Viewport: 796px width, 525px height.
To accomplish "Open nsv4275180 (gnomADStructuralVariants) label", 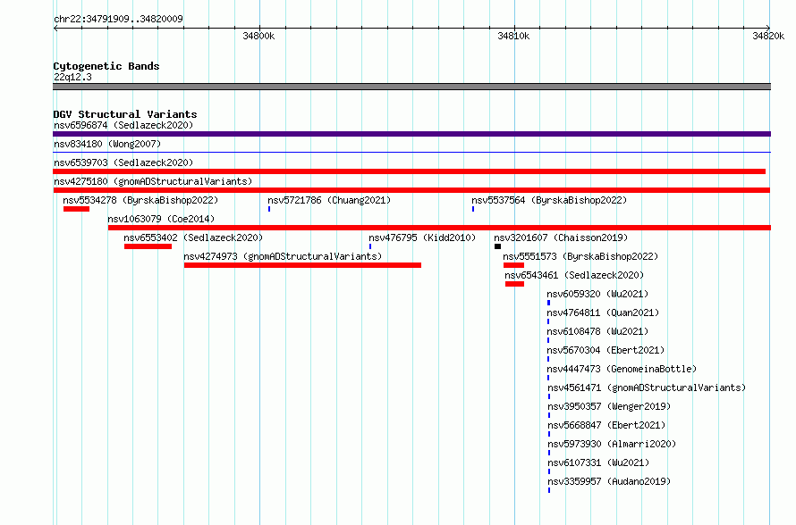I will coord(153,181).
